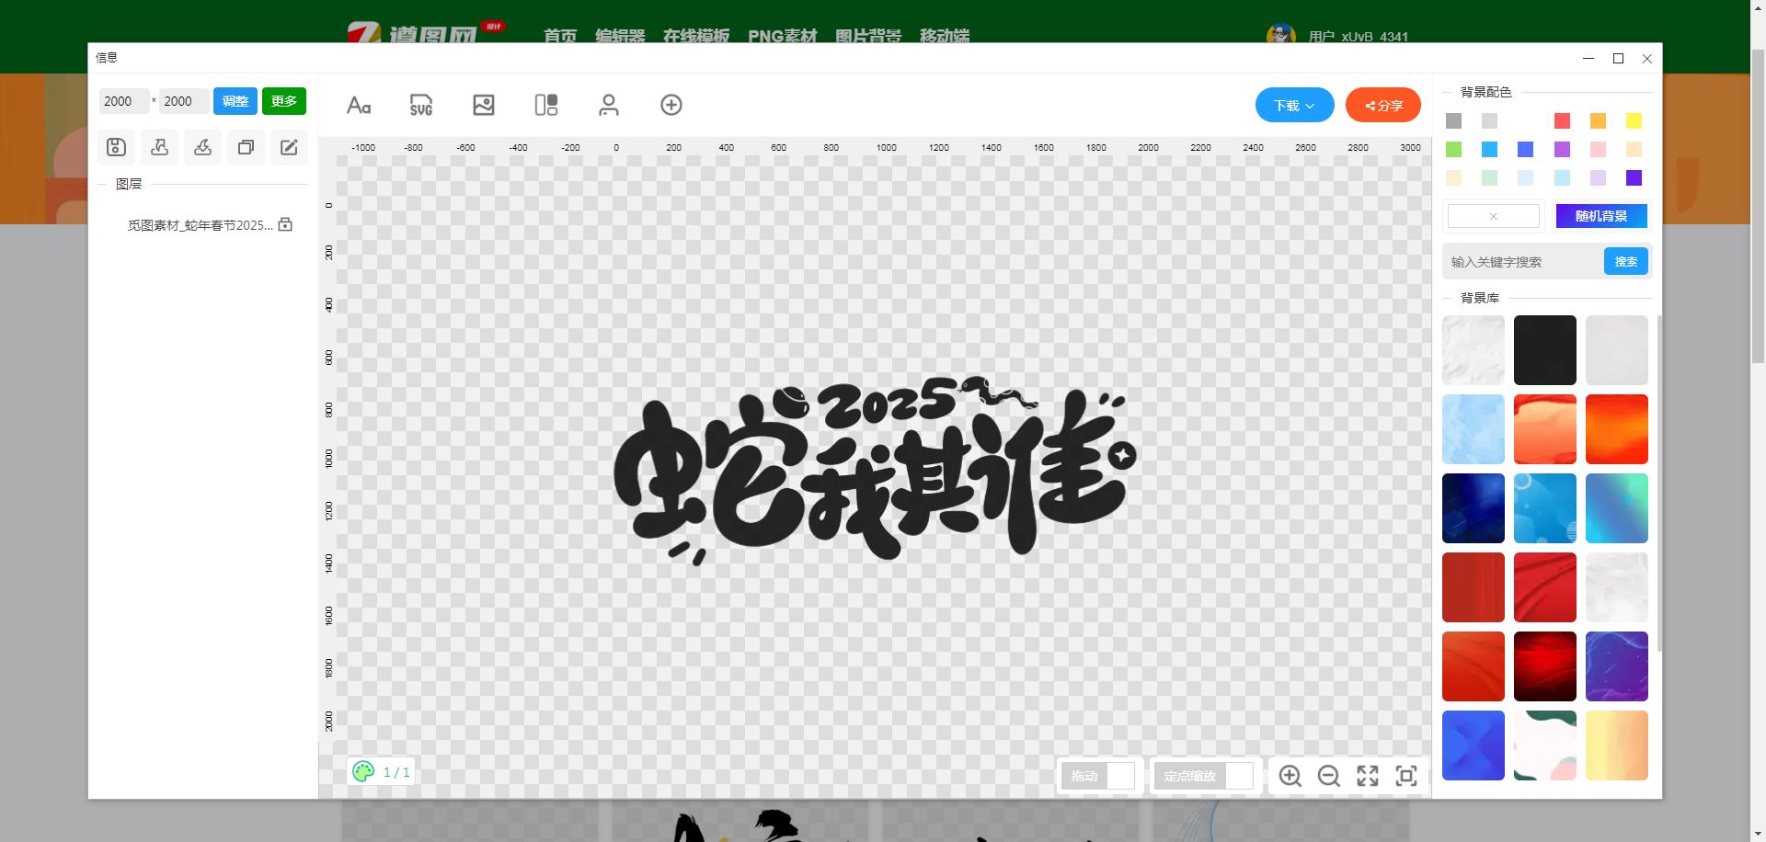The image size is (1766, 842).
Task: Click the insert image icon
Action: pos(484,106)
